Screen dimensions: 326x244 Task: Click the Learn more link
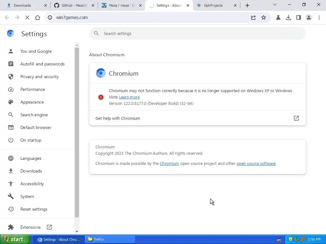click(129, 97)
